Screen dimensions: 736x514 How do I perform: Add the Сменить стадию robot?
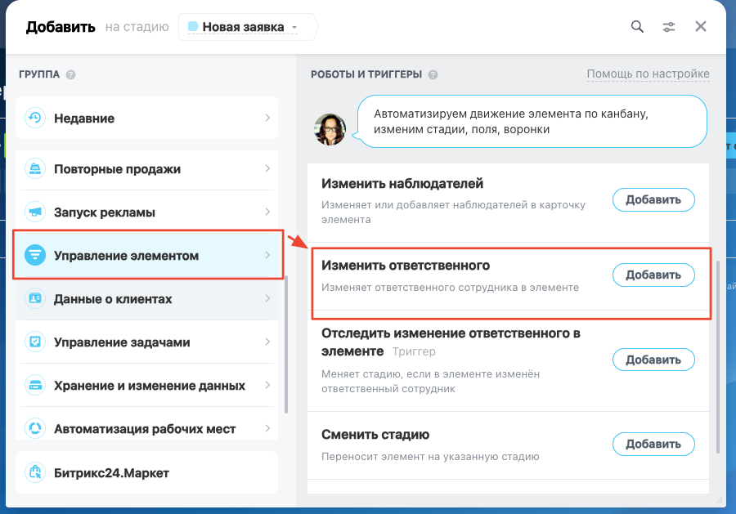pos(653,444)
